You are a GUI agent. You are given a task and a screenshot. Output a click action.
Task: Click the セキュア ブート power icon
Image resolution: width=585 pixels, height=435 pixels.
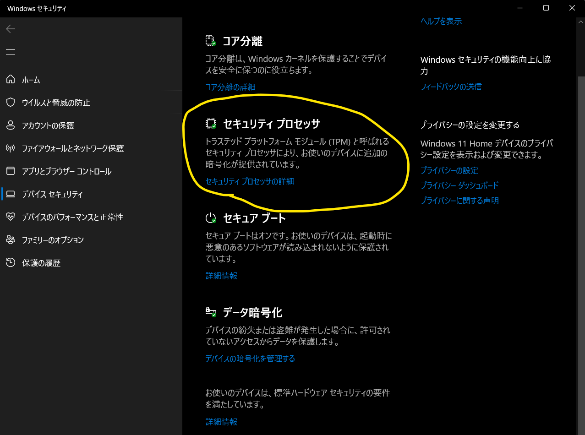(211, 218)
